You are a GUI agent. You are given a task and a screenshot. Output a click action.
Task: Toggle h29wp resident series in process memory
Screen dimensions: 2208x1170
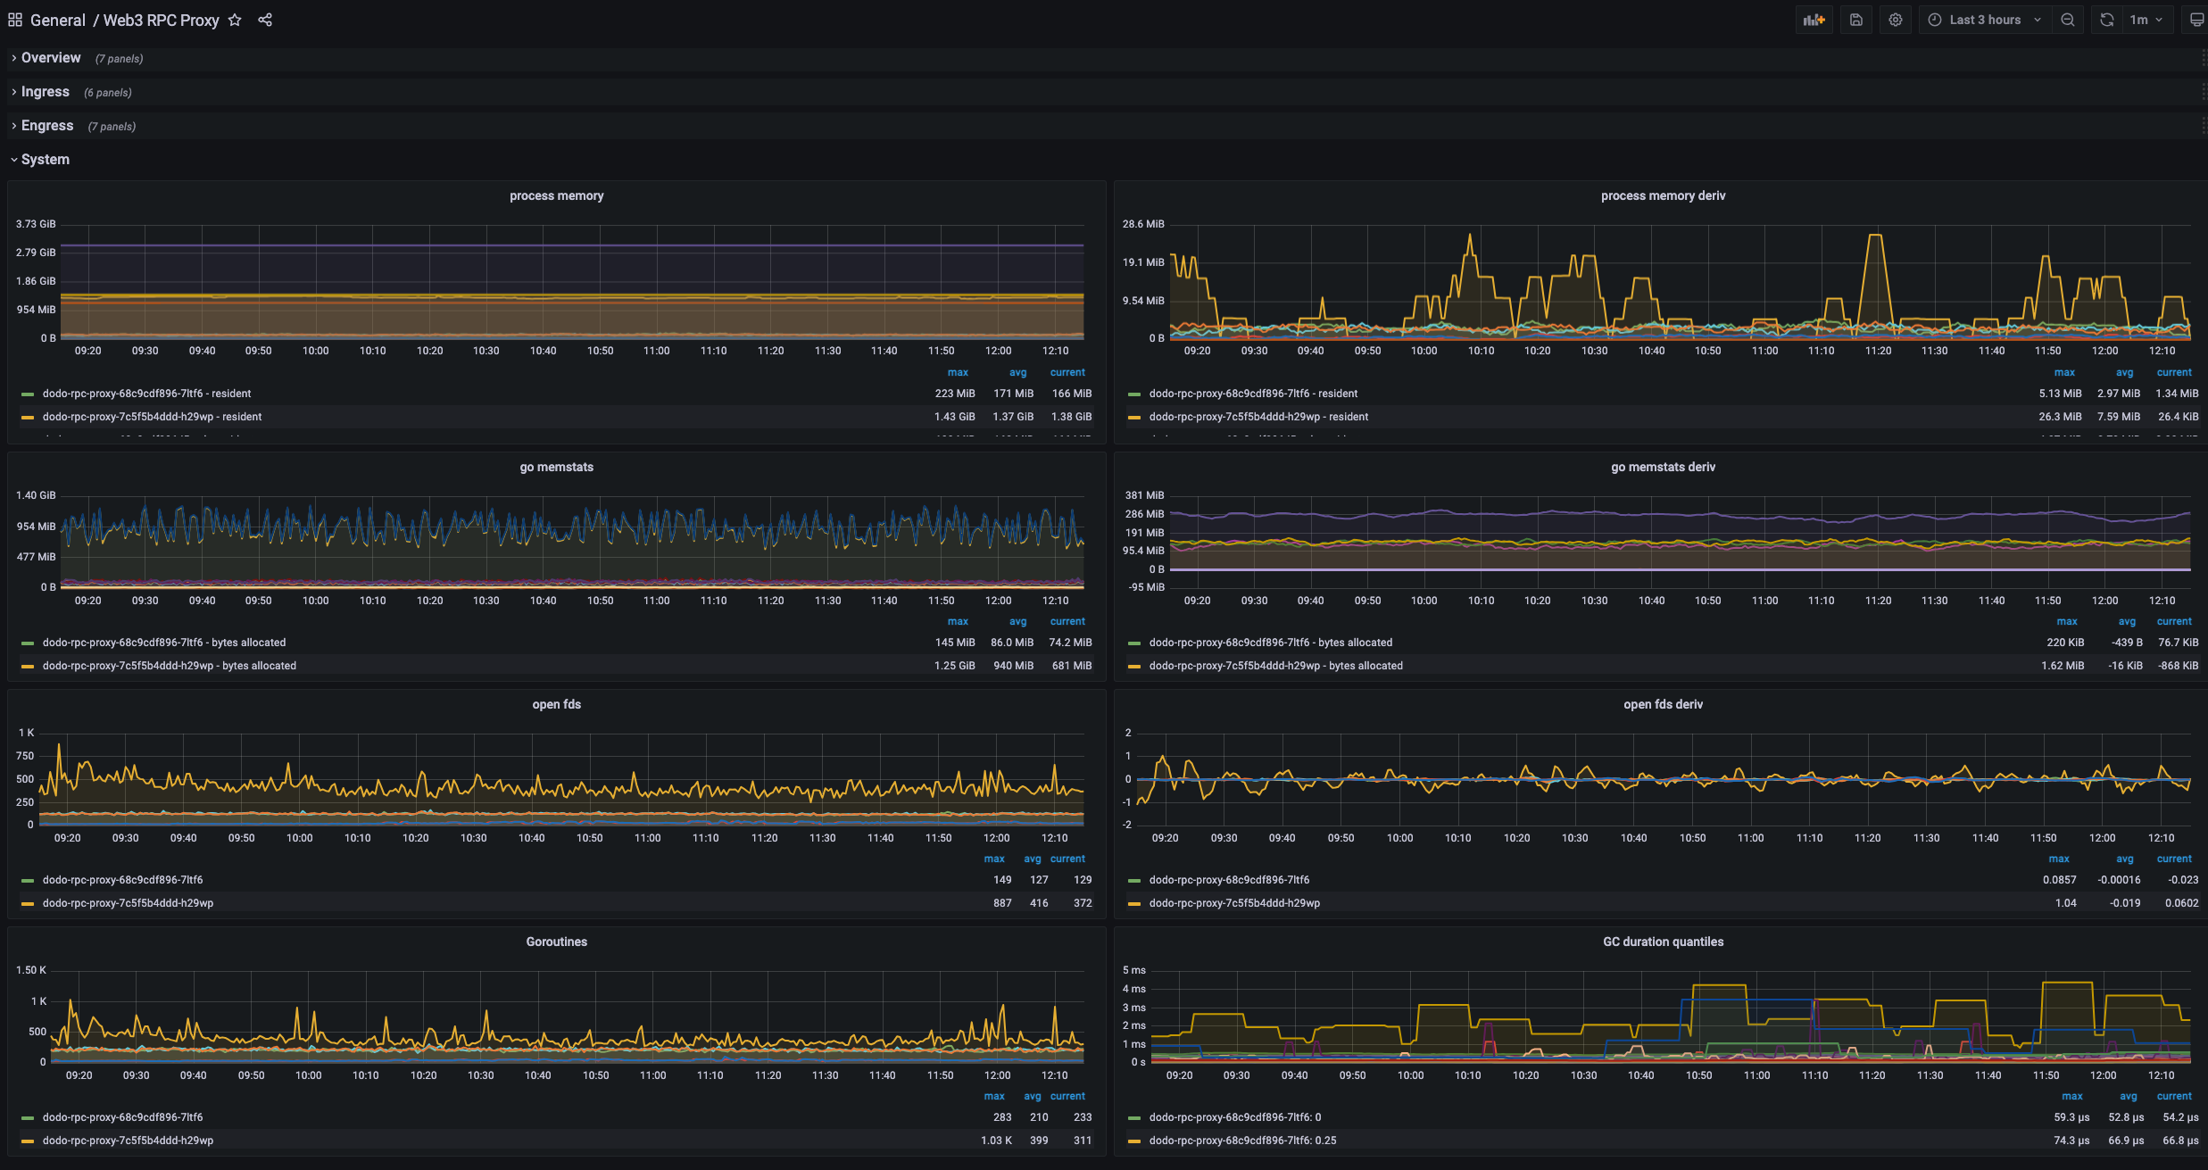pos(152,417)
